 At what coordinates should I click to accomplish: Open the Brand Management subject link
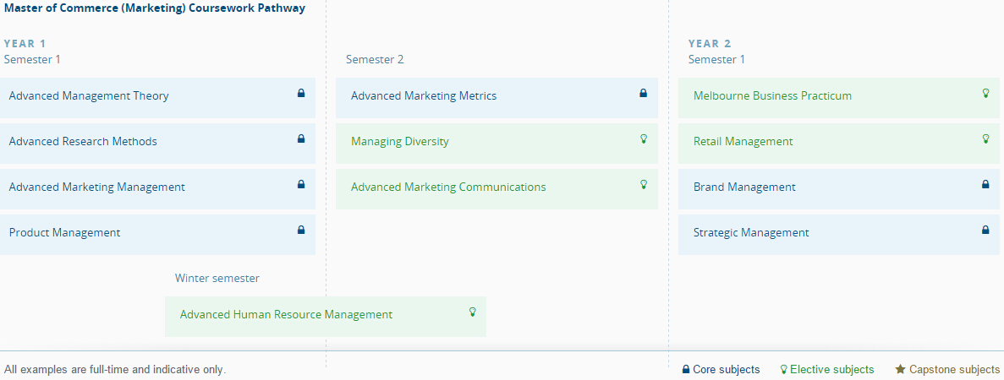pos(744,187)
